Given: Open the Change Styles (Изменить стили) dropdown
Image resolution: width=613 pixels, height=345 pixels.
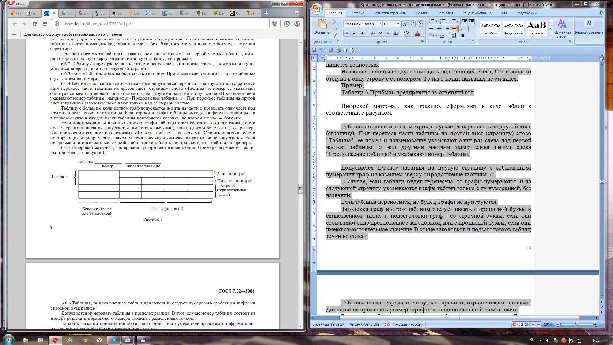Looking at the screenshot, I should point(563,29).
